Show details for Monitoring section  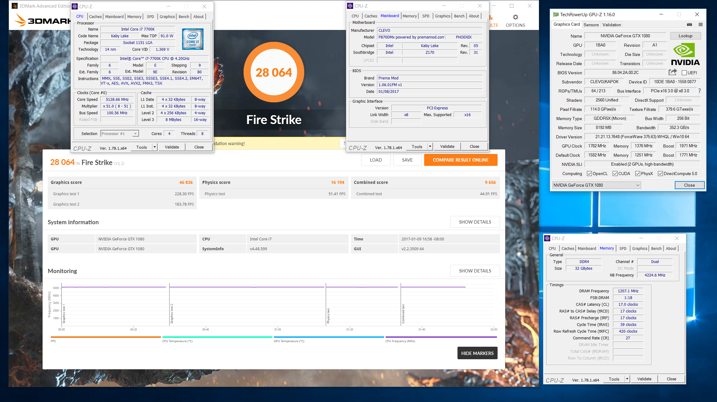[475, 271]
